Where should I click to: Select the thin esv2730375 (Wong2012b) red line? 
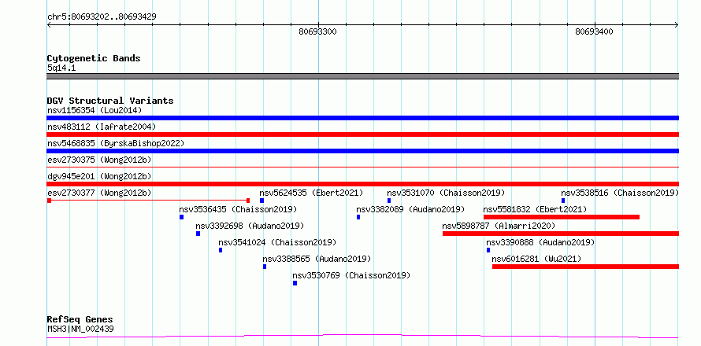pos(362,167)
